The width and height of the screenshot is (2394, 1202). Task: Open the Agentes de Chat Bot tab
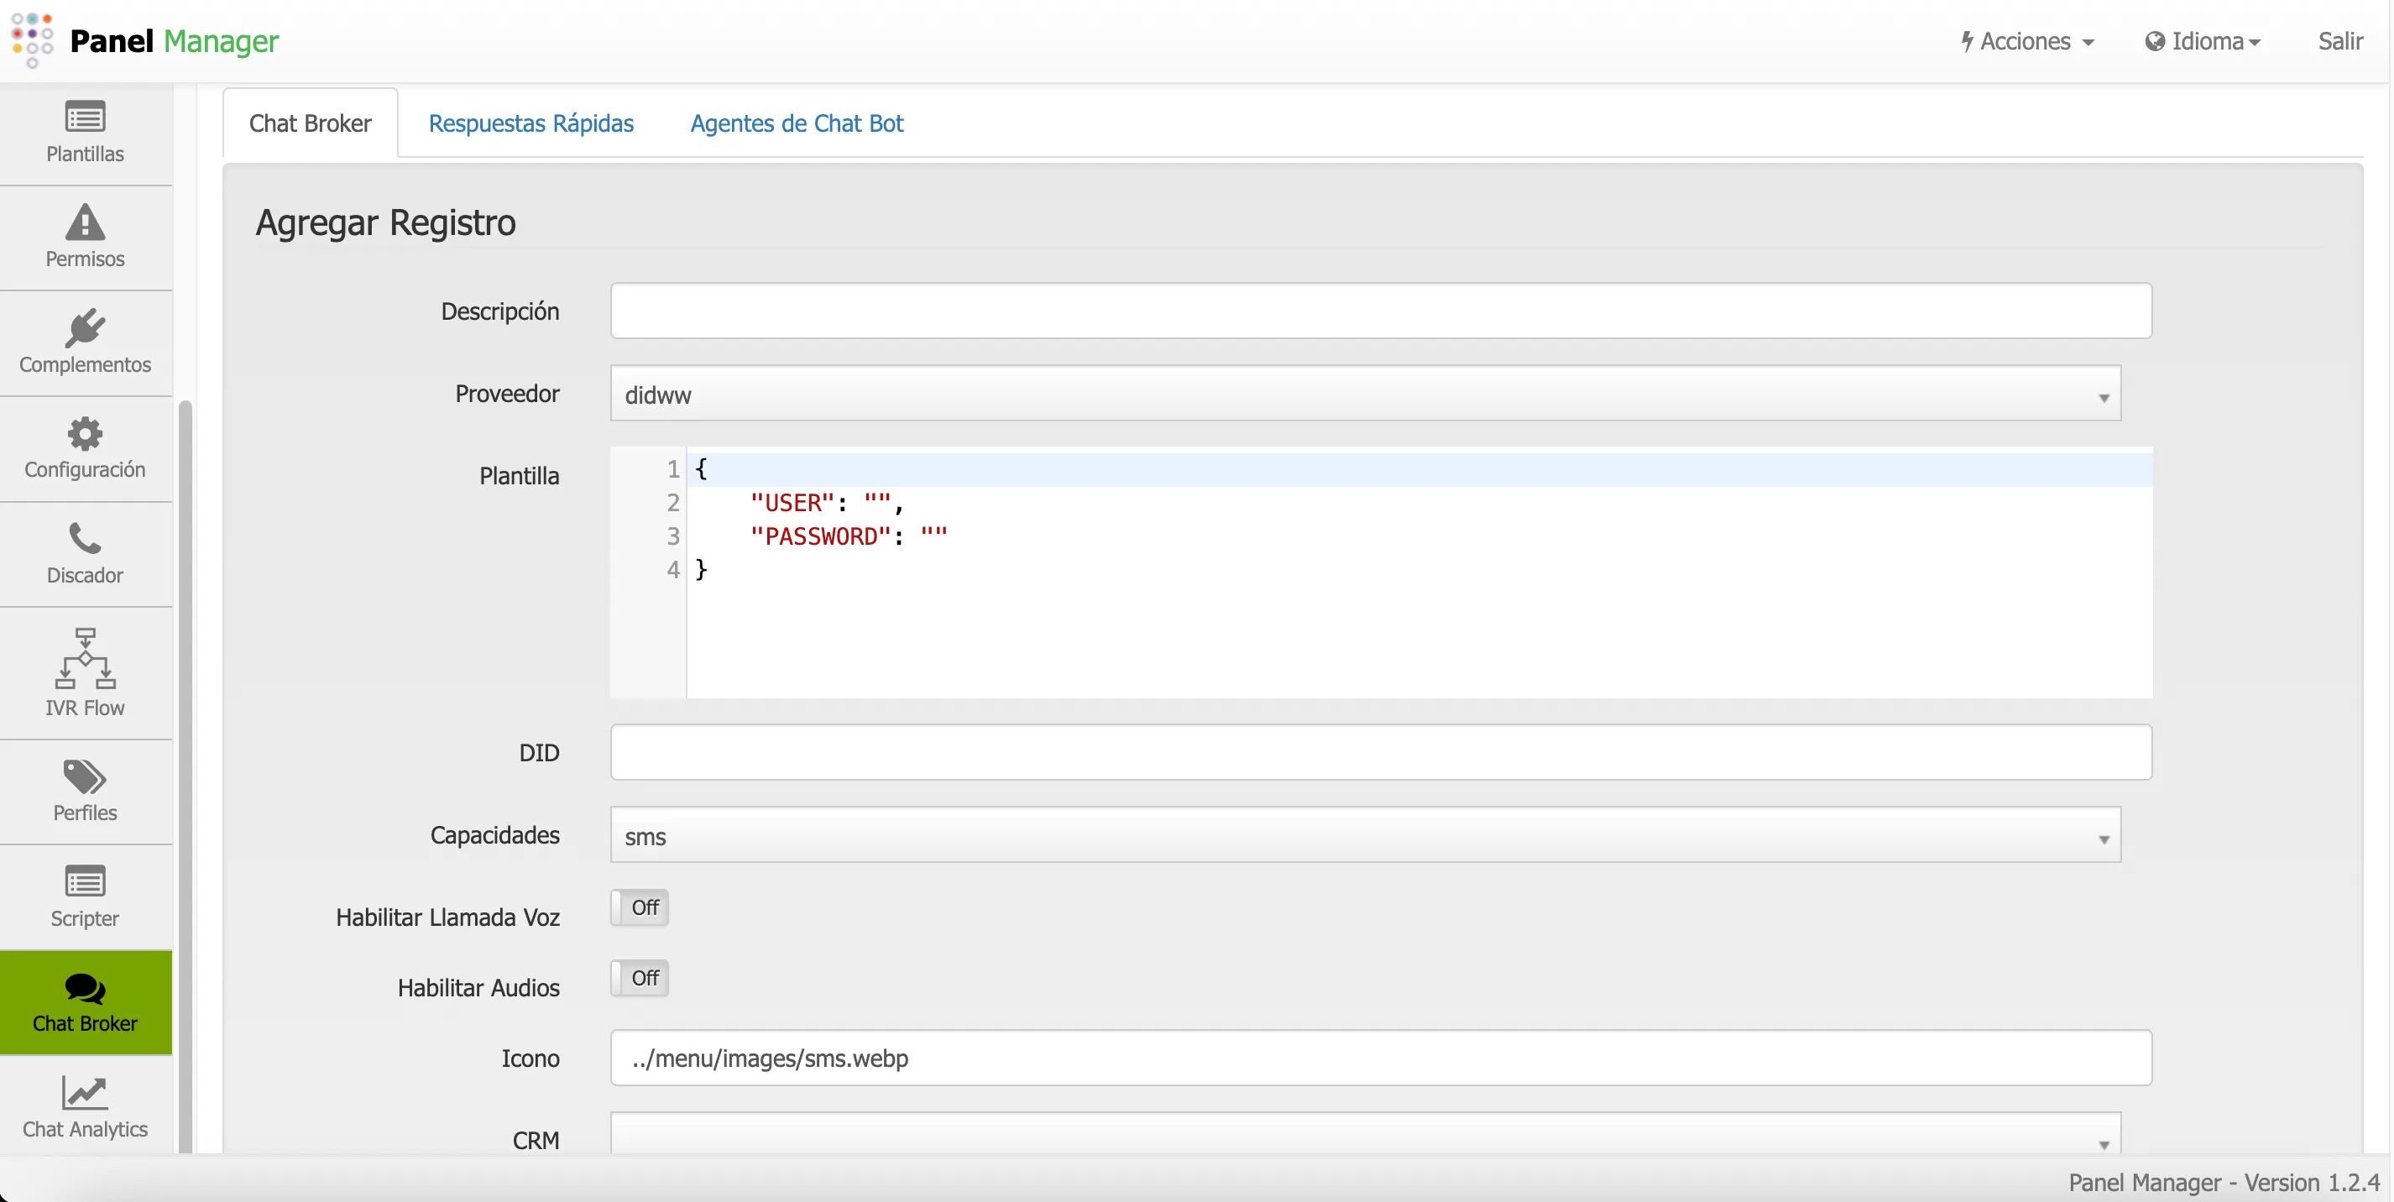click(796, 123)
